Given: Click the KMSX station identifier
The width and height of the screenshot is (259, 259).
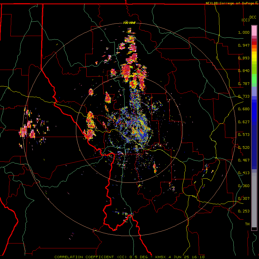Looking at the screenshot, I should coord(161,257).
